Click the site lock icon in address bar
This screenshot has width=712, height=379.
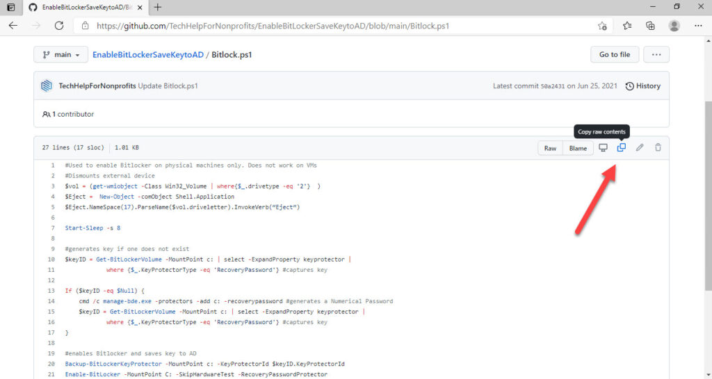click(85, 26)
